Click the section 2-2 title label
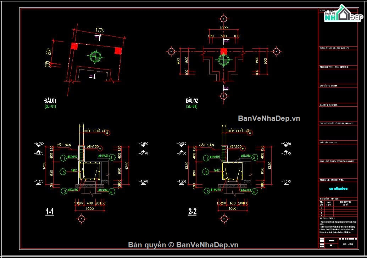 point(193,212)
